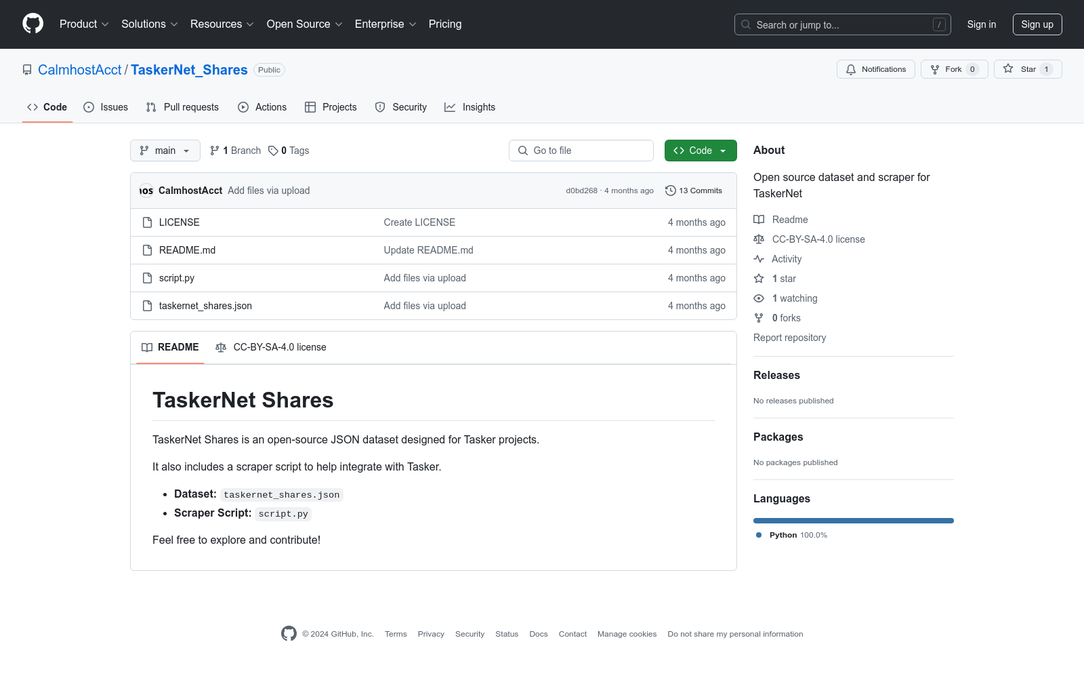Click the 1 watching link in About
Image resolution: width=1084 pixels, height=678 pixels.
click(x=785, y=298)
